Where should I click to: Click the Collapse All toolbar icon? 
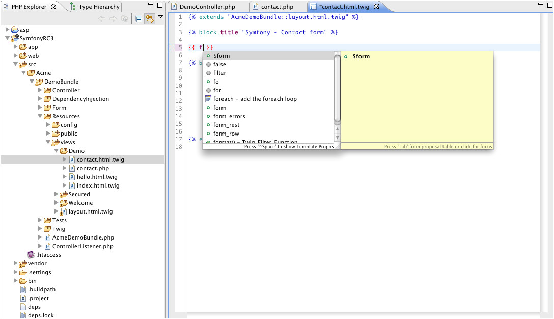pos(139,19)
